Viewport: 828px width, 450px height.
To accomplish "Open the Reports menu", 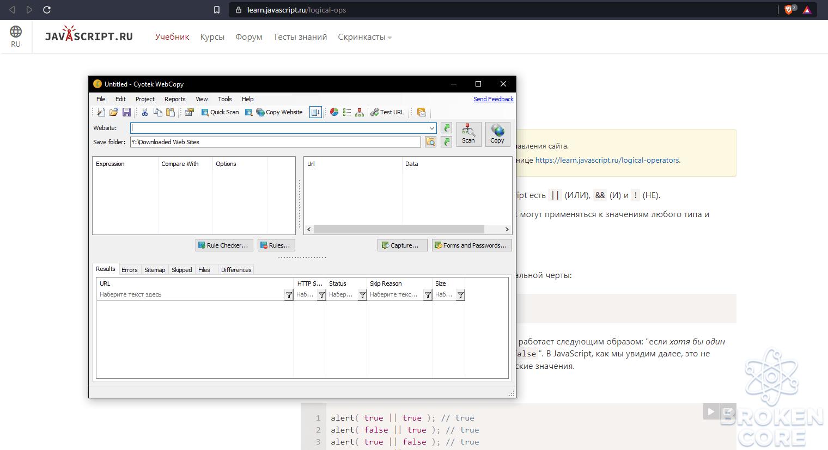I will (x=175, y=99).
